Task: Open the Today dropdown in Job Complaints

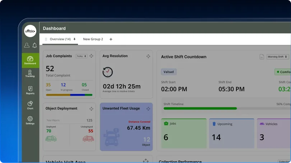Action: [x=82, y=56]
